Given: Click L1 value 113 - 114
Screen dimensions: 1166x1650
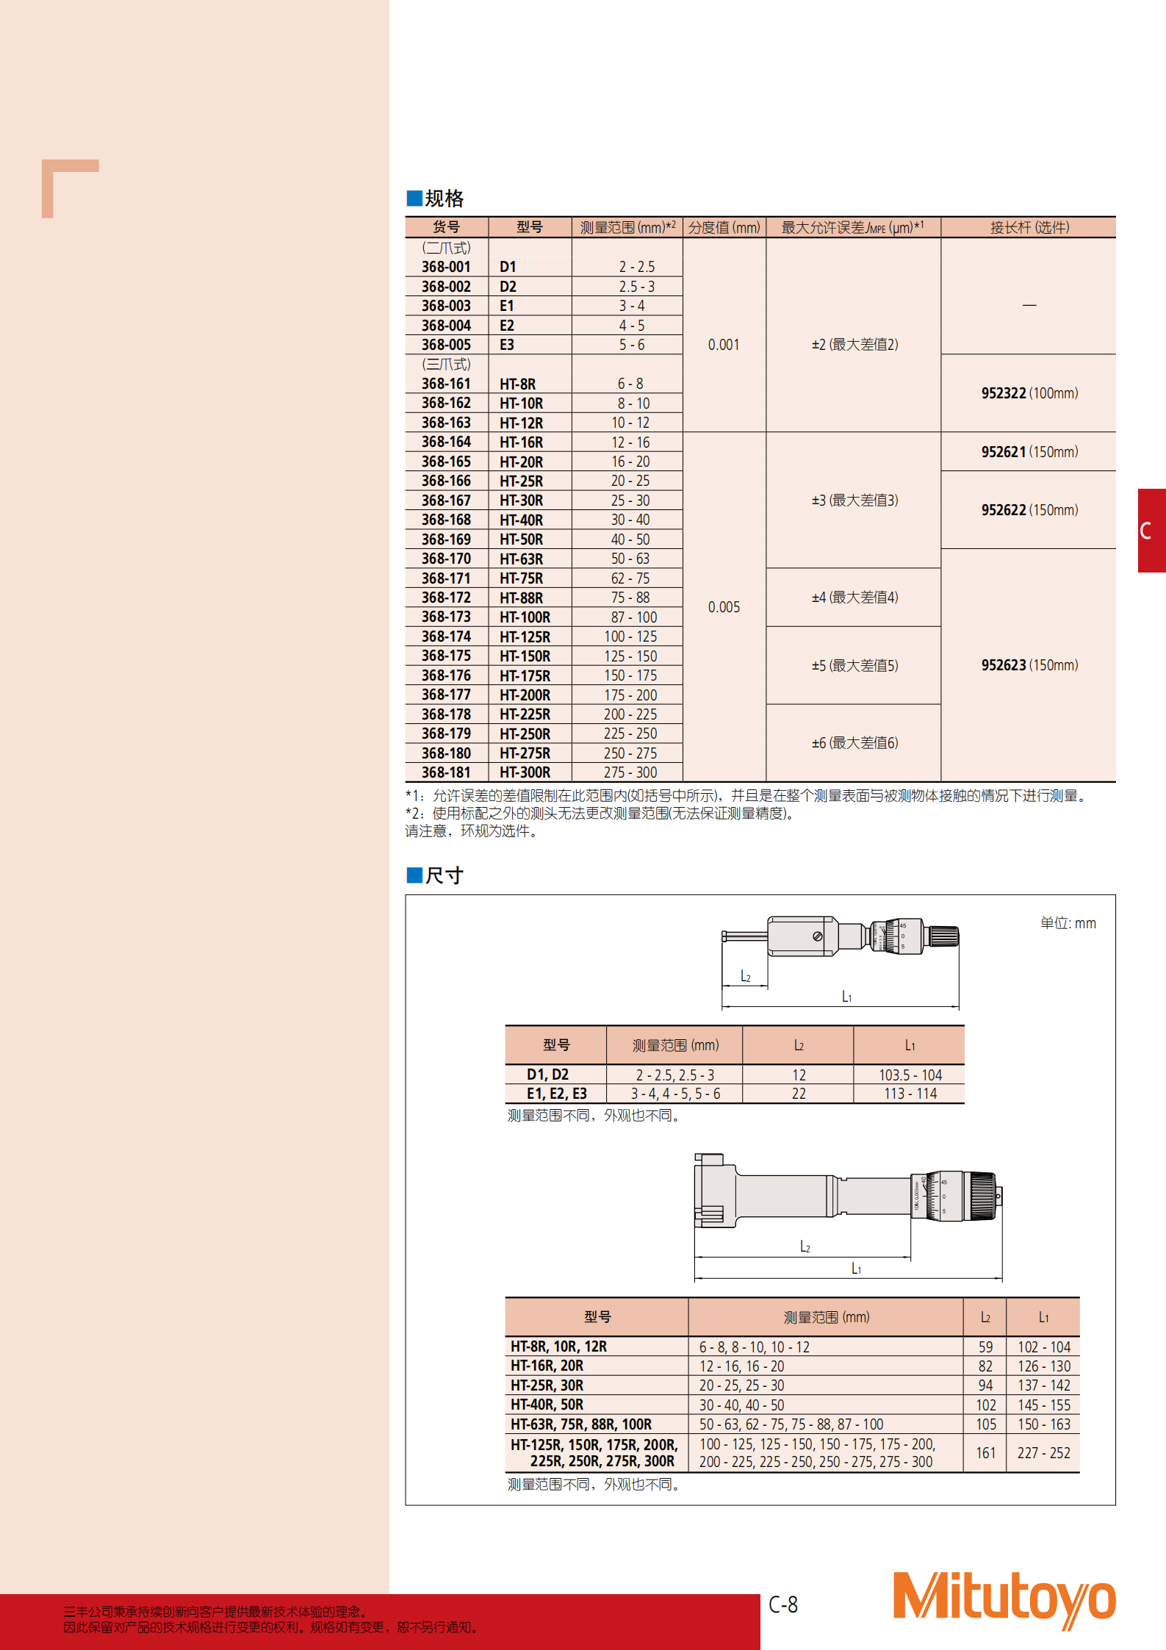Looking at the screenshot, I should [910, 1094].
